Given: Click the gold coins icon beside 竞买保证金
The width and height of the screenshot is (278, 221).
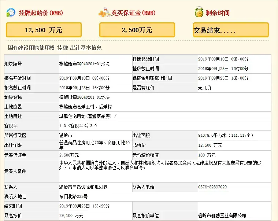Looking at the screenshot, I should tap(104, 13).
